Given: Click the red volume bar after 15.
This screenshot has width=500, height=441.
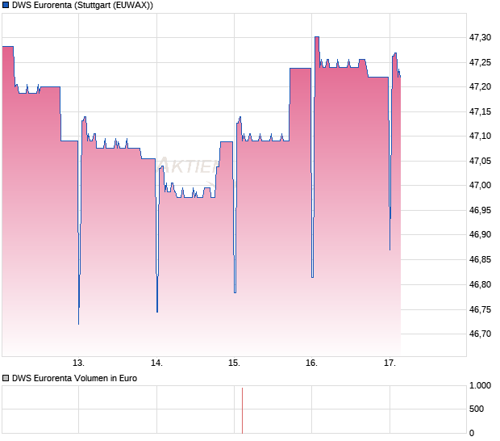Looking at the screenshot, I should [243, 410].
